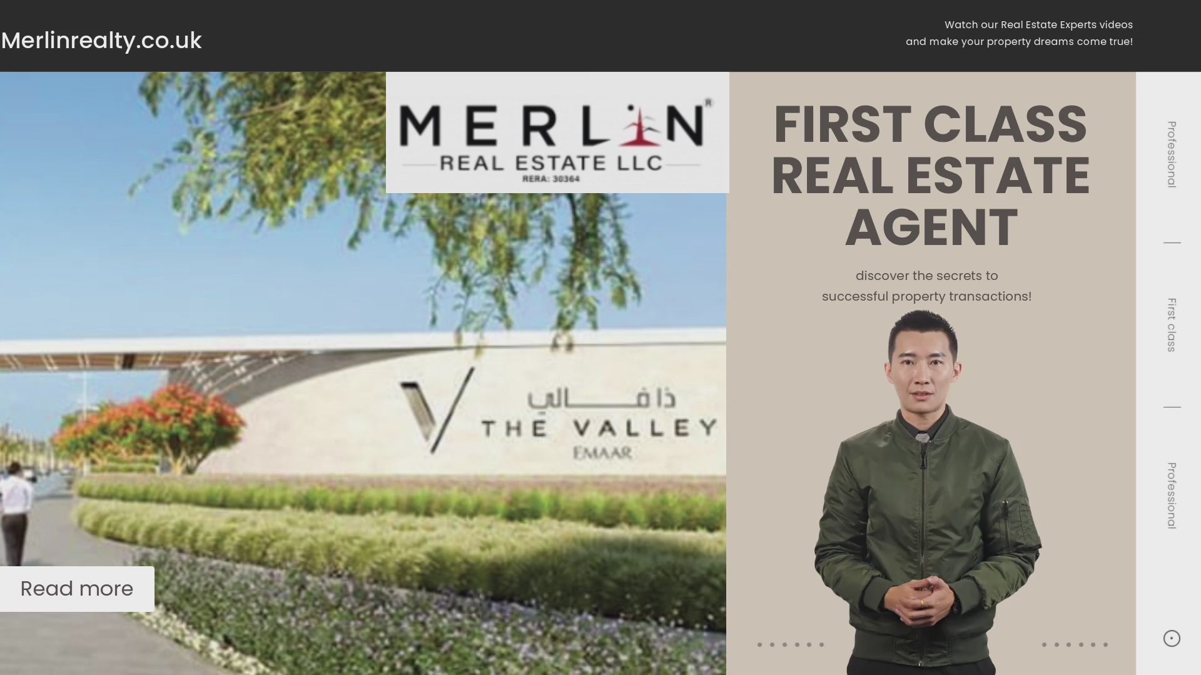The image size is (1201, 675).
Task: Click the orange flowering tree in photo
Action: coord(153,425)
